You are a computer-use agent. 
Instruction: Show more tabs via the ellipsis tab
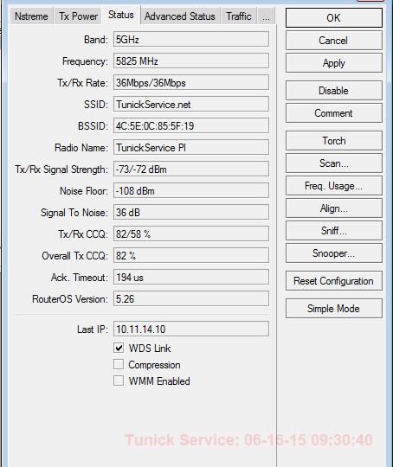point(266,16)
